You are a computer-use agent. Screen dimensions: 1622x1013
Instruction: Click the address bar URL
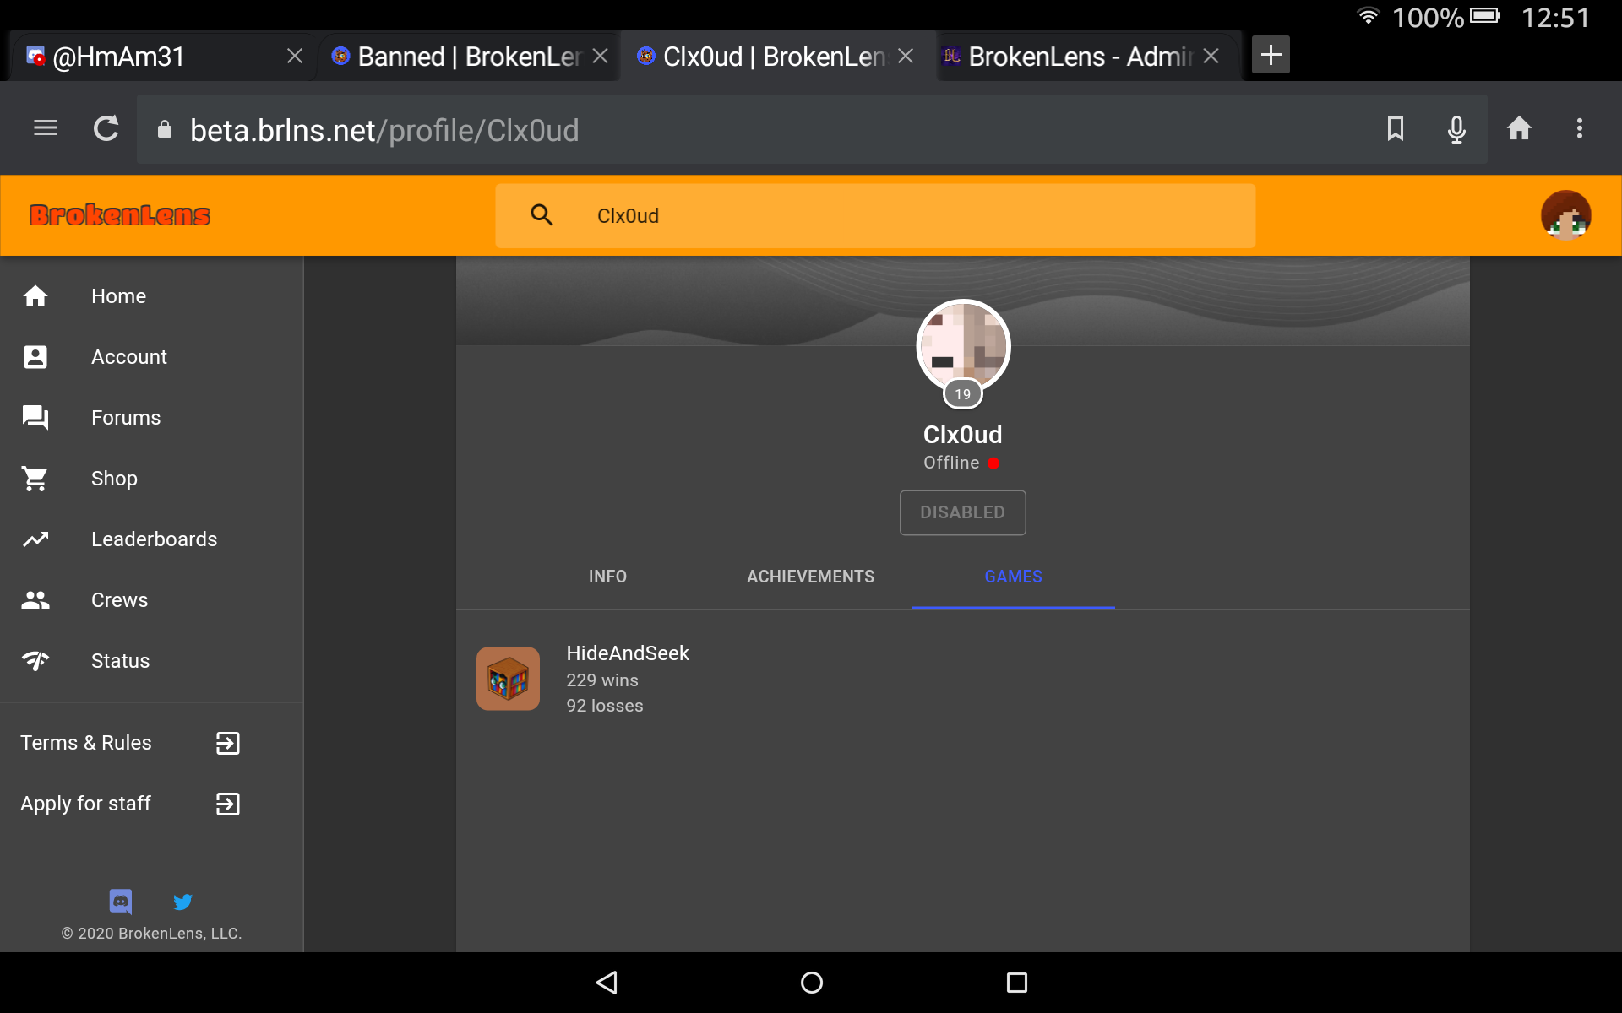384,130
